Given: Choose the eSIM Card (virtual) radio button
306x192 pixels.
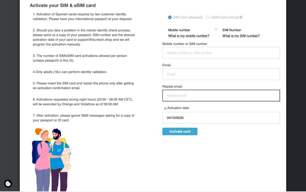Looking at the screenshot, I should click(x=208, y=17).
